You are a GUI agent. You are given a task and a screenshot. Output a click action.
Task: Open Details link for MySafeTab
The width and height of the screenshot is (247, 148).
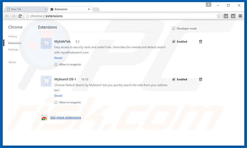click(x=58, y=58)
